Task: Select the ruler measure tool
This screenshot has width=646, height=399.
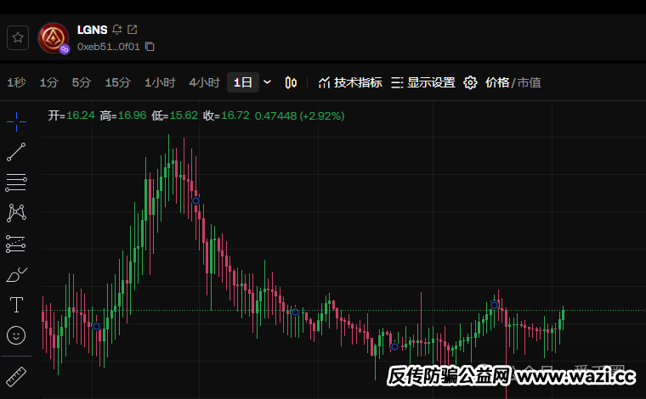Action: 16,376
